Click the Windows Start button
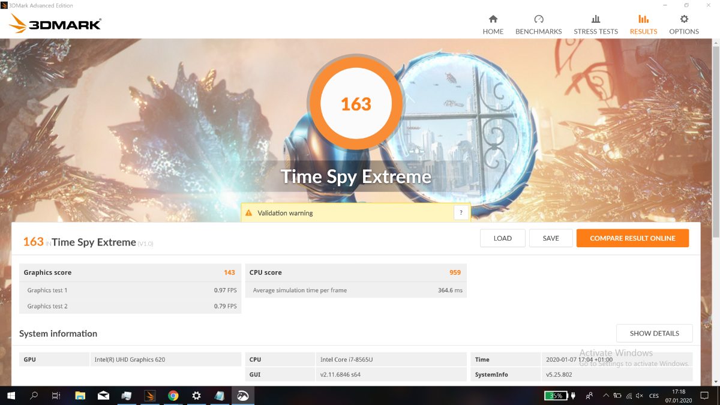The height and width of the screenshot is (405, 720). 11,395
